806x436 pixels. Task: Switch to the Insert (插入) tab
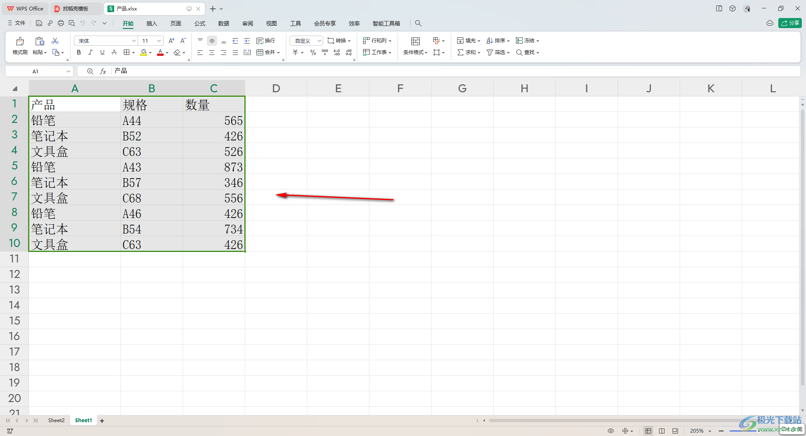pos(152,23)
